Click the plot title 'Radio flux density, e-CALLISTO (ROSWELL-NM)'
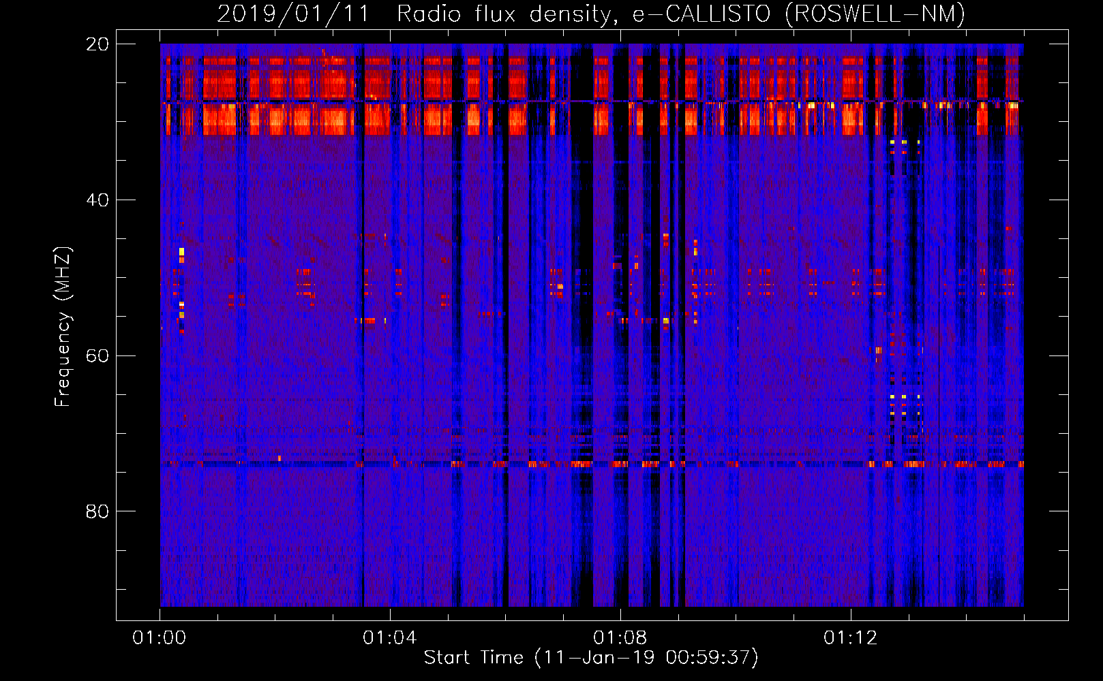This screenshot has width=1103, height=681. [681, 14]
